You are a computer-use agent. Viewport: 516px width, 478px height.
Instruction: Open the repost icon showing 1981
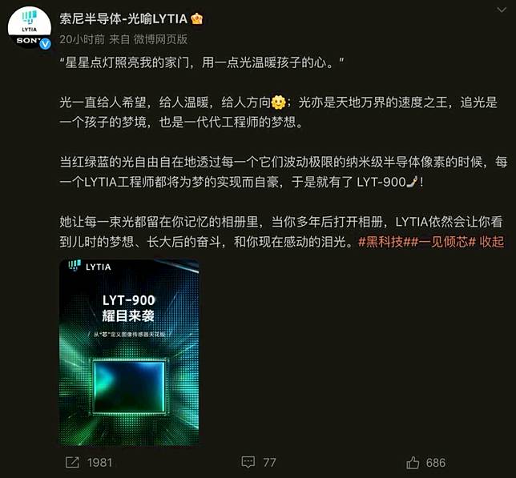coord(72,462)
